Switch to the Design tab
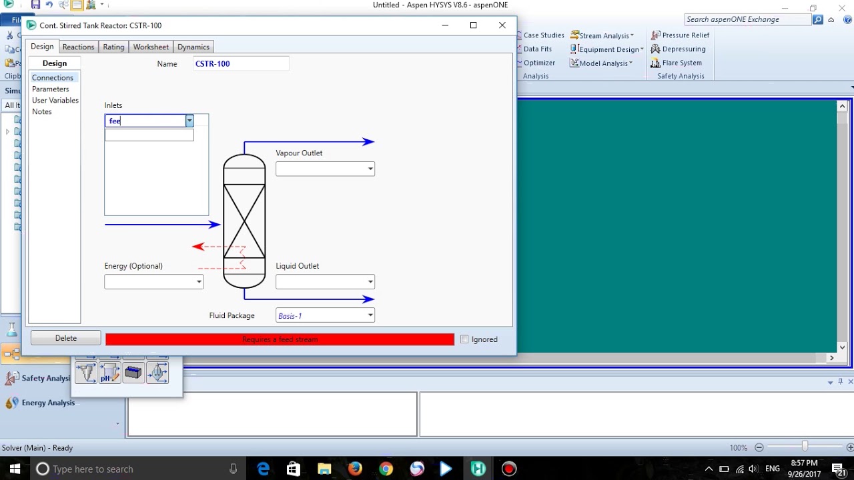Viewport: 854px width, 480px height. 42,47
